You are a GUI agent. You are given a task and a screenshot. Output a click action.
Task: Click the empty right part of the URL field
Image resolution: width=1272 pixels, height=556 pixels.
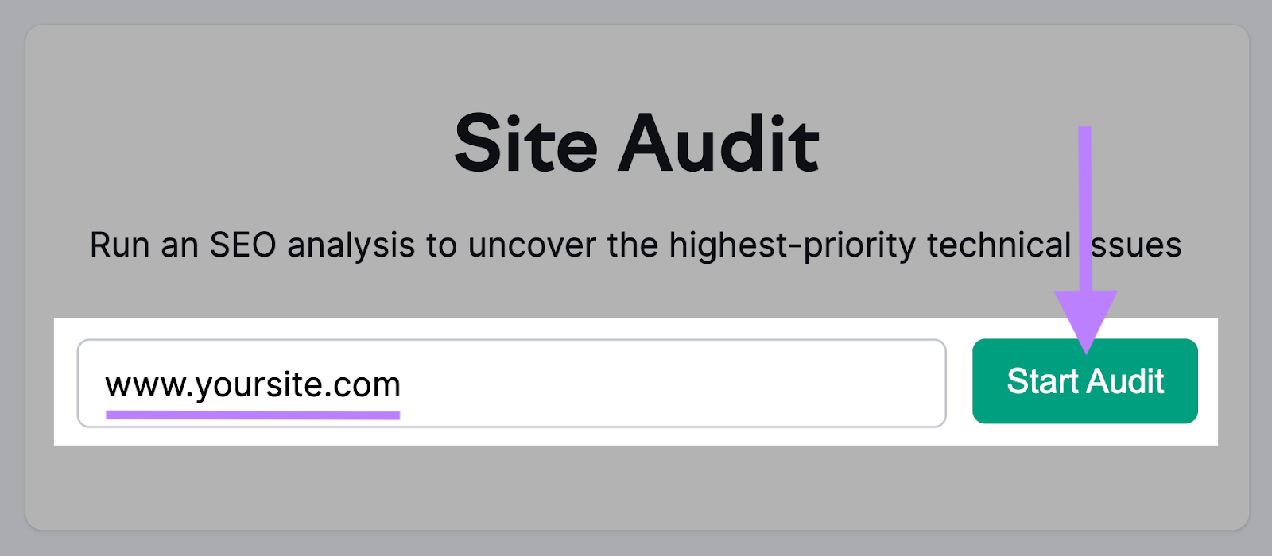(715, 383)
